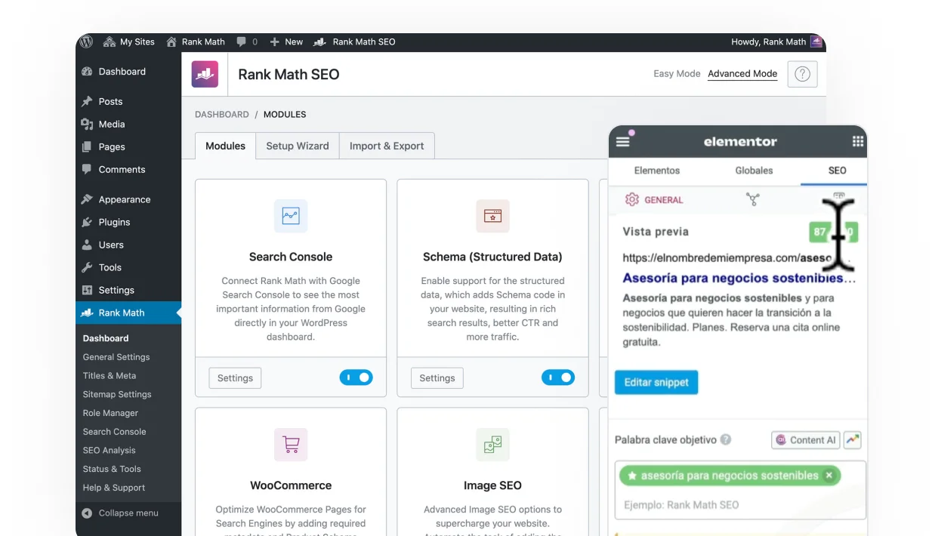Viewport: 935px width, 536px height.
Task: Click the user avatar in admin bar
Action: (x=816, y=42)
